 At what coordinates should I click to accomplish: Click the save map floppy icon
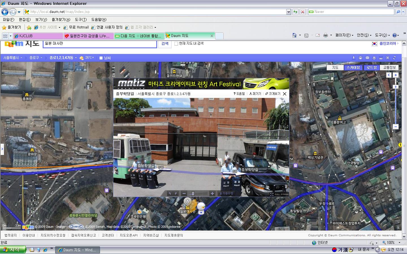tap(361, 58)
